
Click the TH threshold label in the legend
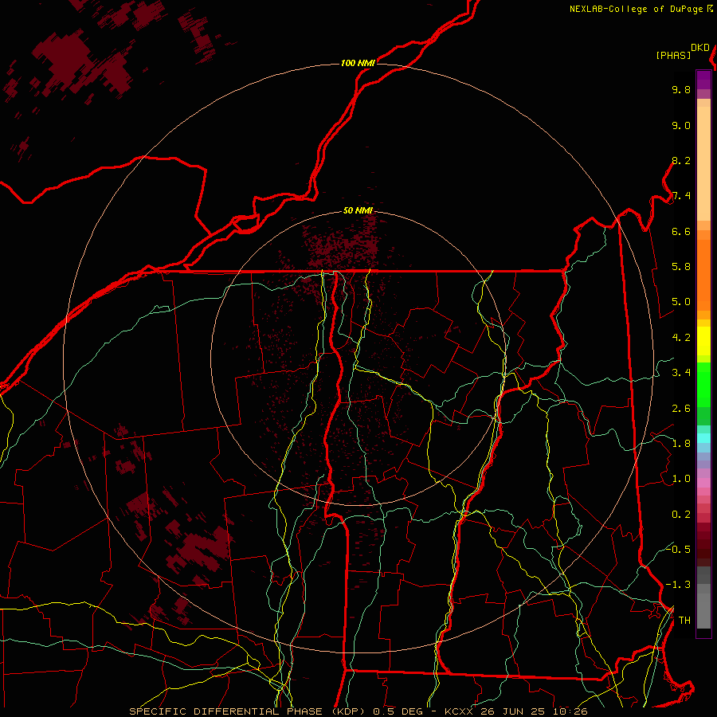(684, 621)
